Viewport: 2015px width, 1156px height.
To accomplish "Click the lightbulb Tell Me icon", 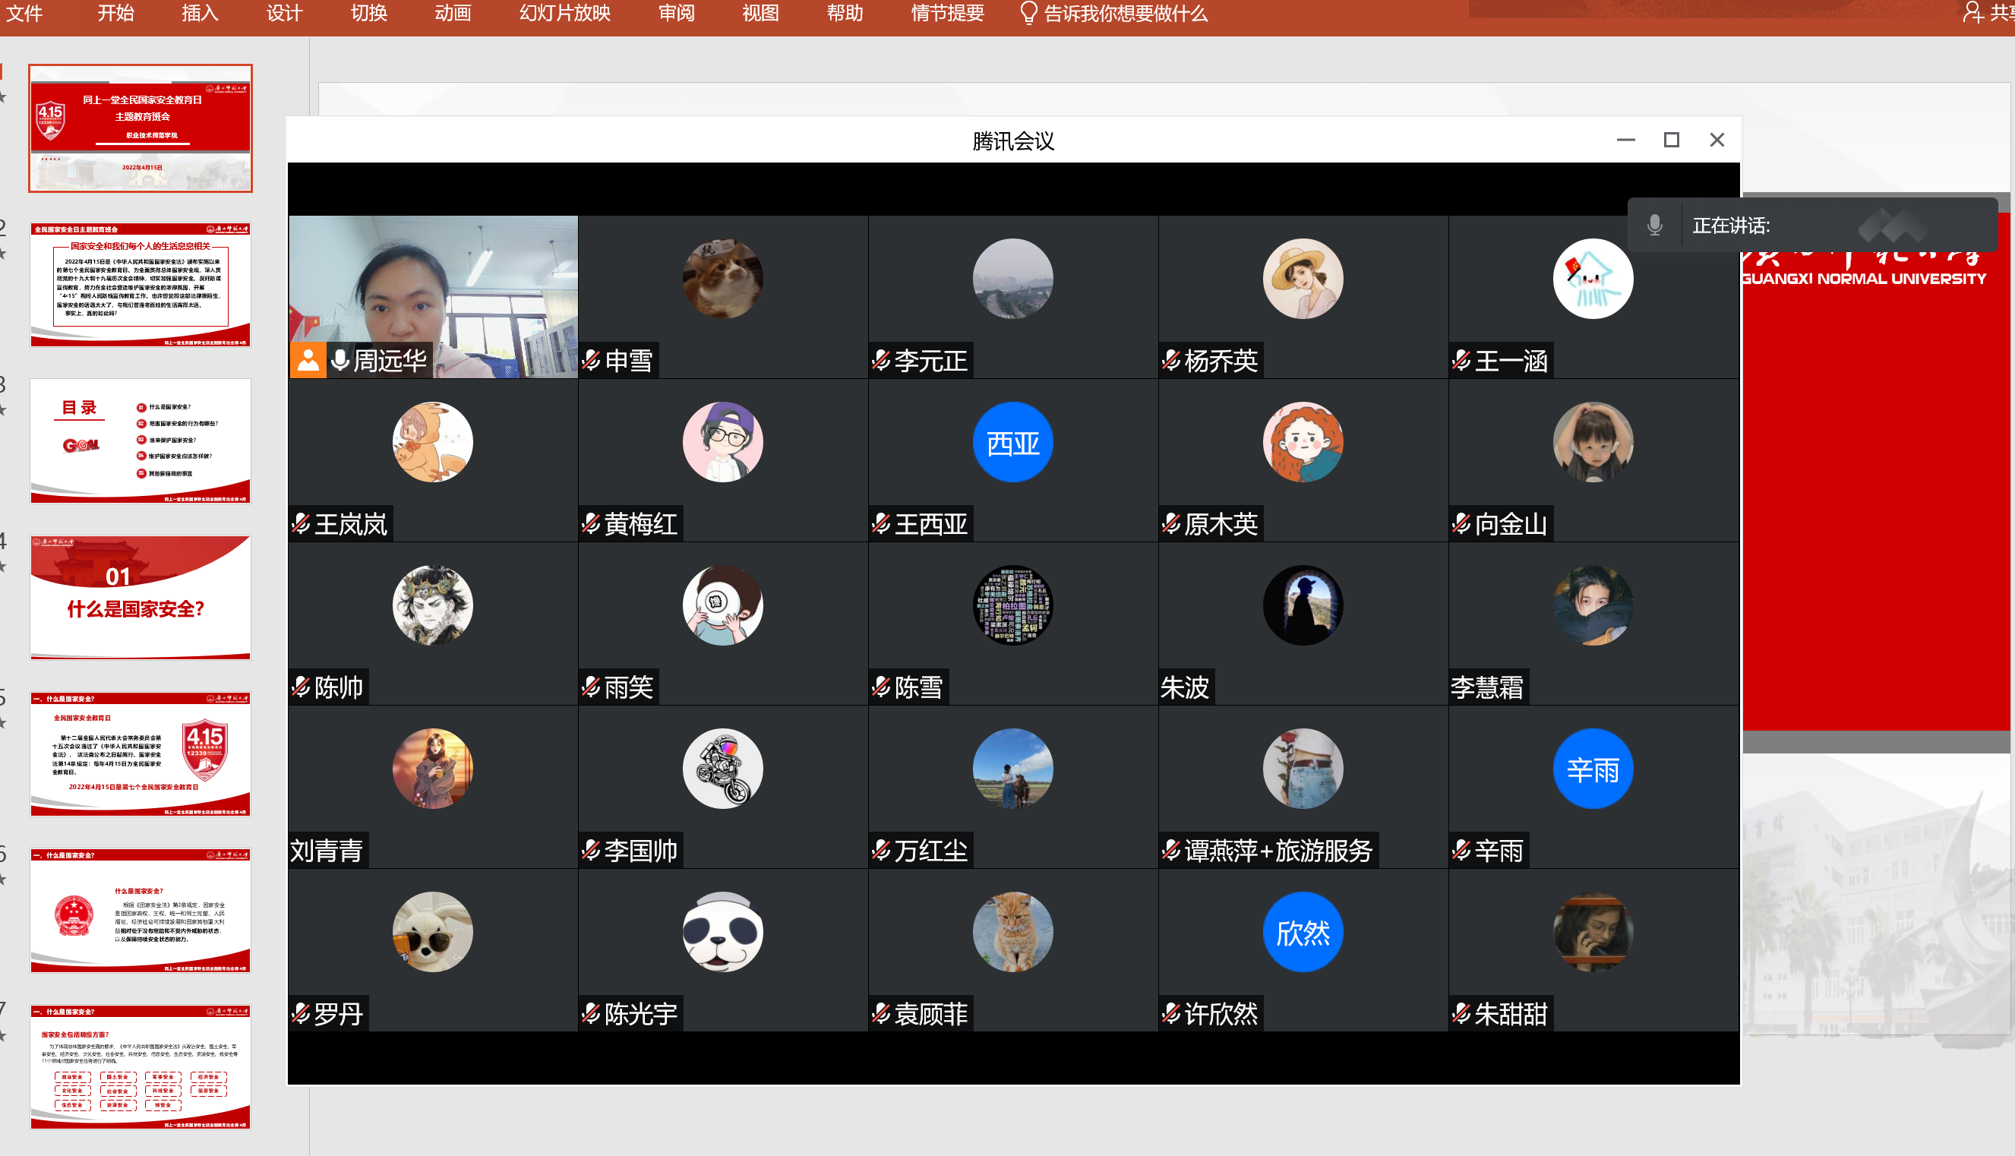I will pyautogui.click(x=1028, y=14).
